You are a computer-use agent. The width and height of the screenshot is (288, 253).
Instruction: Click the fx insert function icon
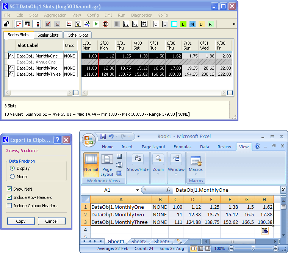(x=168, y=190)
